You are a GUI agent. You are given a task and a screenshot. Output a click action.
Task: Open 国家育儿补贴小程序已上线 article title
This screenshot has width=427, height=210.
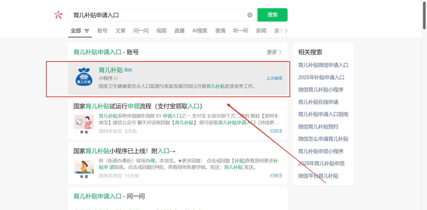point(124,151)
